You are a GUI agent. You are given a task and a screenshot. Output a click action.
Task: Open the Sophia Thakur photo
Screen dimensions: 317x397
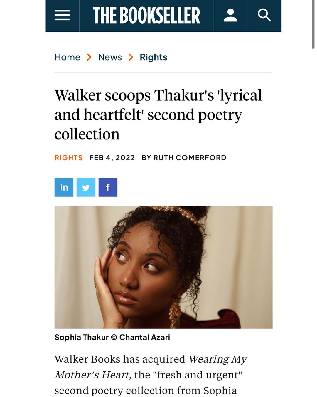click(x=163, y=267)
